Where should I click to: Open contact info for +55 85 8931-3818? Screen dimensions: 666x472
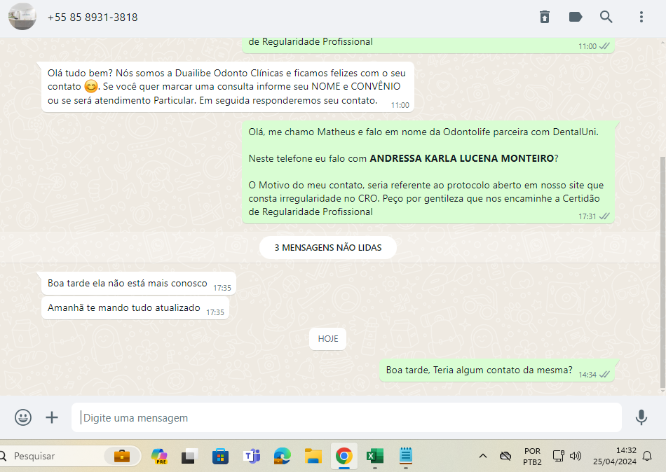pyautogui.click(x=93, y=18)
